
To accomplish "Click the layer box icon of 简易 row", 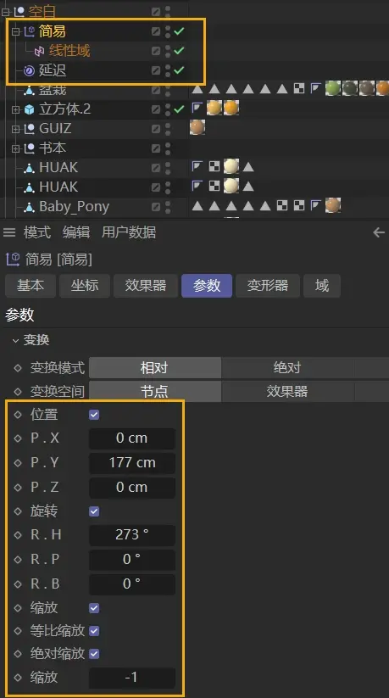I will (x=155, y=31).
